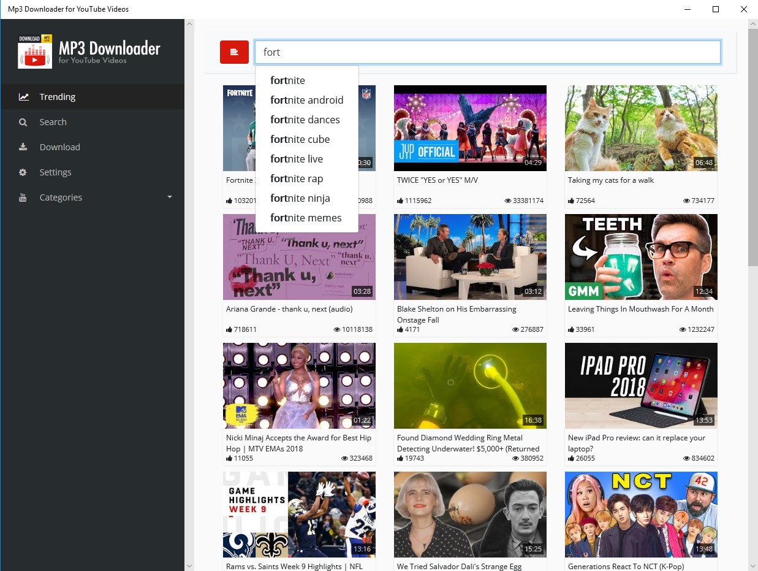The height and width of the screenshot is (571, 758).
Task: Click thumbs-up icon on Mouthwash video card
Action: 571,329
